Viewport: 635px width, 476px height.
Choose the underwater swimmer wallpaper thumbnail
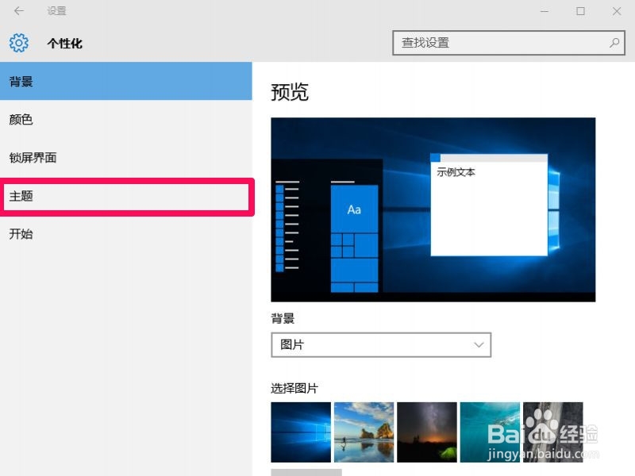490,432
